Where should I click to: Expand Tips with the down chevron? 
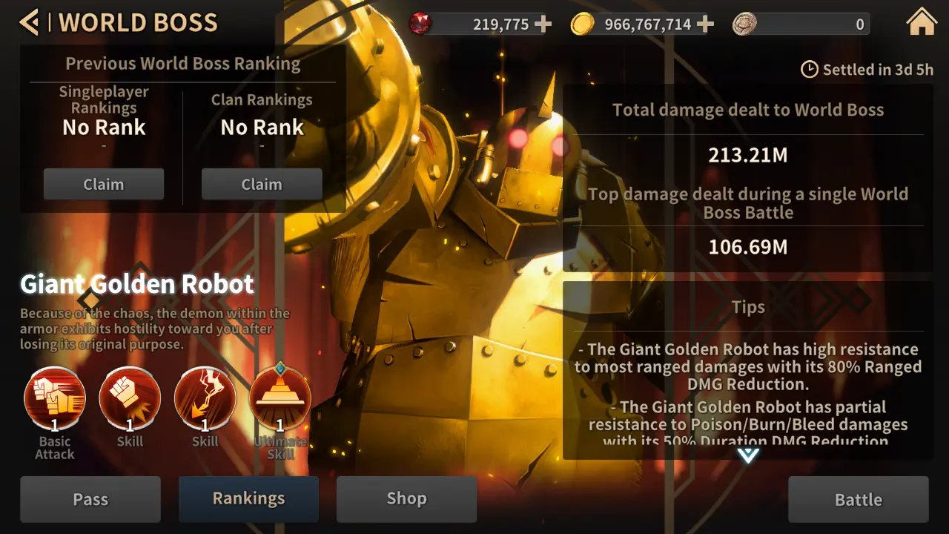click(748, 455)
